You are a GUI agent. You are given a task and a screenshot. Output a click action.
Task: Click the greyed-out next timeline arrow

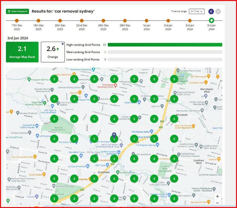pyautogui.click(x=218, y=11)
